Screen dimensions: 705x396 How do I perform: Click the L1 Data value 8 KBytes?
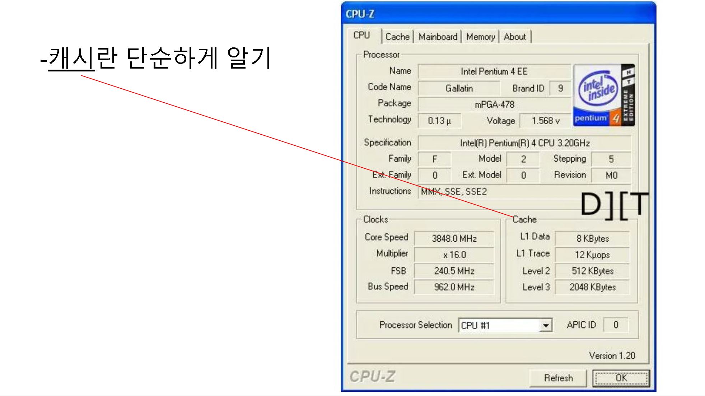592,238
